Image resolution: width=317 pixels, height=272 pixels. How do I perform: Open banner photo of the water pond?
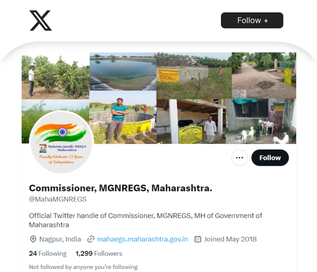(x=123, y=71)
